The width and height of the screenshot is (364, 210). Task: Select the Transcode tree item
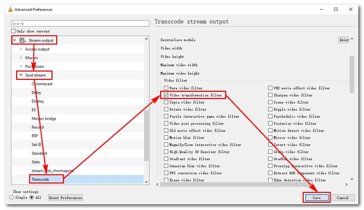click(x=41, y=179)
